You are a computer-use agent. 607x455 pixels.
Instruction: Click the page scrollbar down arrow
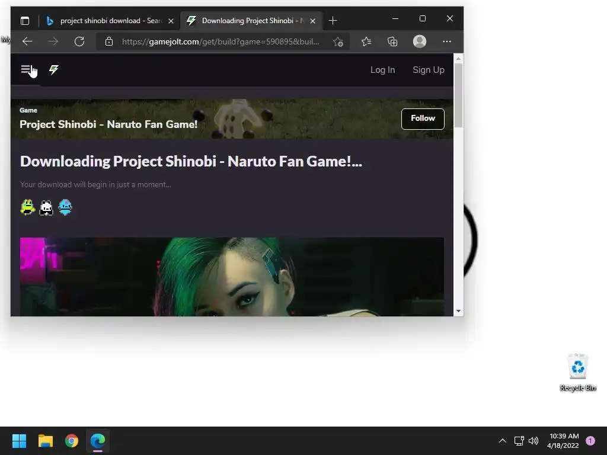458,310
